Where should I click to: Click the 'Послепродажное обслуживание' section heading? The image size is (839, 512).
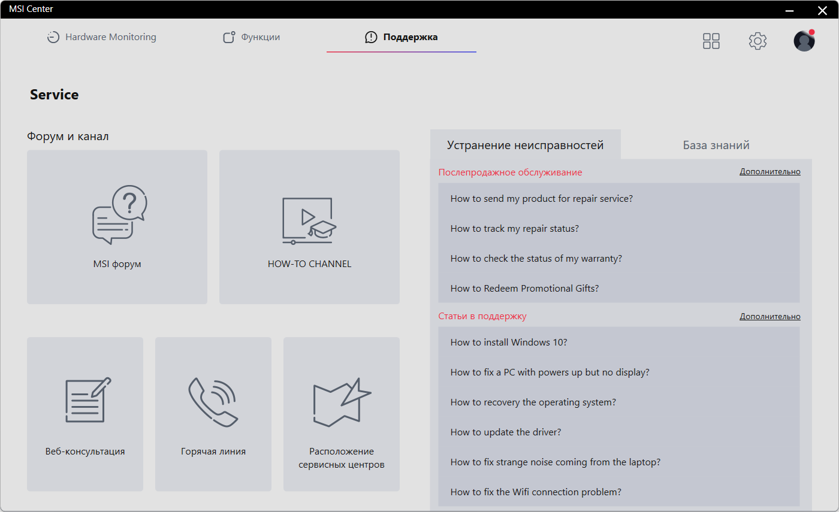click(x=510, y=172)
